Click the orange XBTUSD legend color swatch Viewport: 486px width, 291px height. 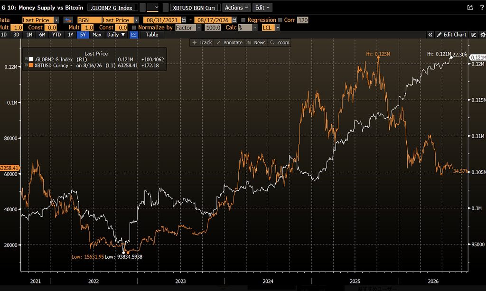point(31,66)
